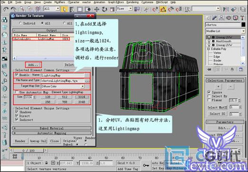Select the Select Object arrow tool
The height and width of the screenshot is (172, 248).
pyautogui.click(x=64, y=9)
